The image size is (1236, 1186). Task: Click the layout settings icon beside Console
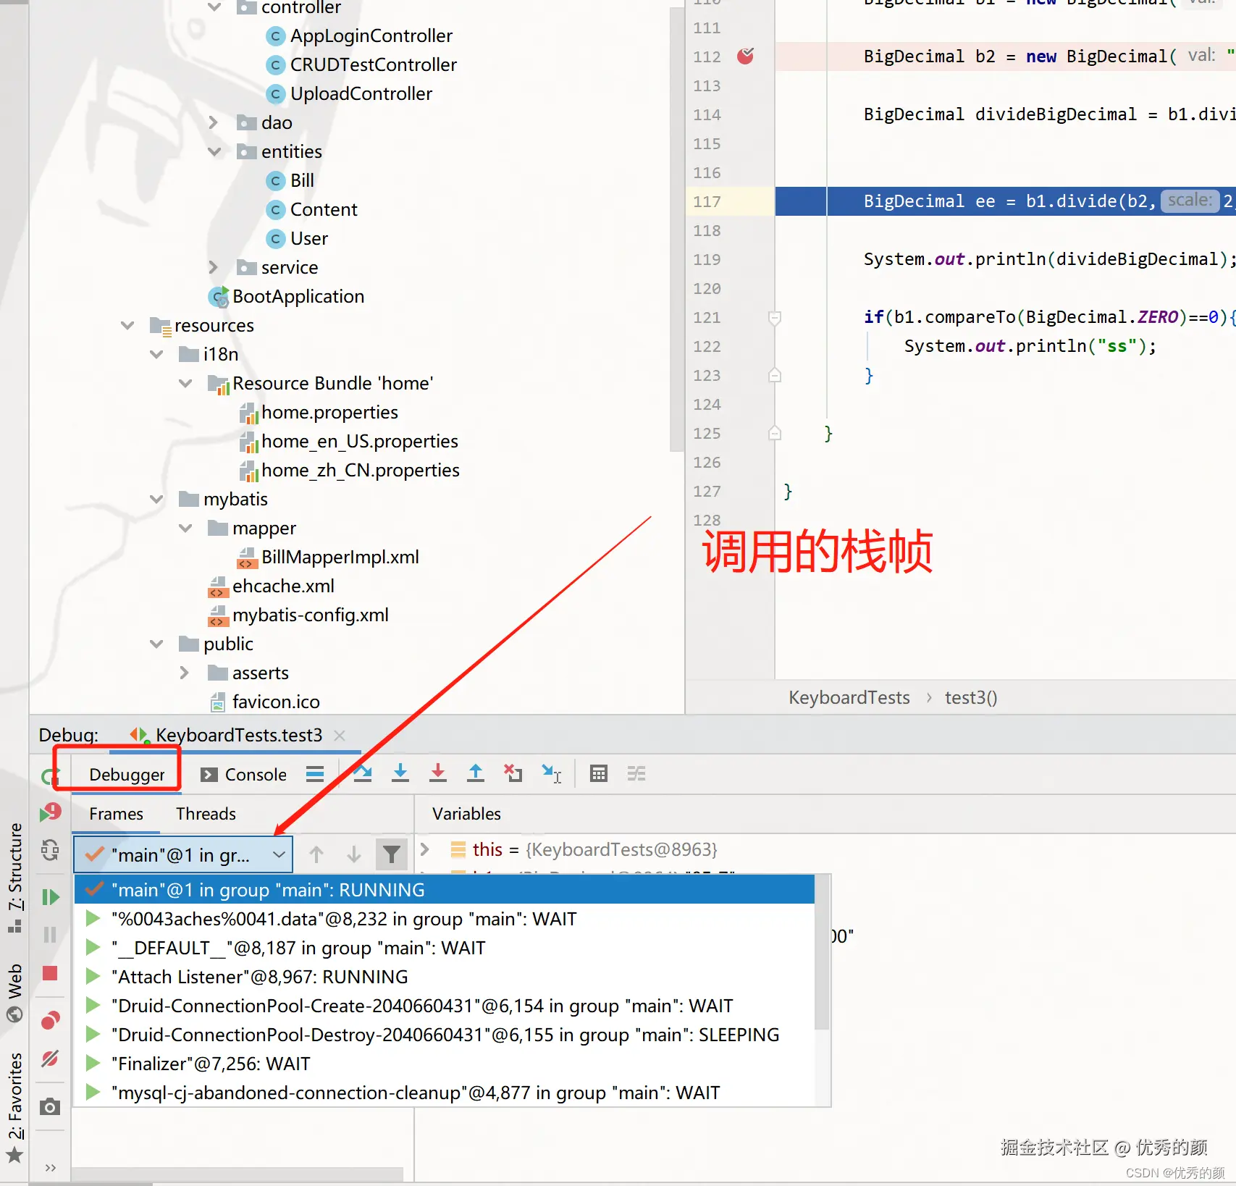pyautogui.click(x=315, y=773)
